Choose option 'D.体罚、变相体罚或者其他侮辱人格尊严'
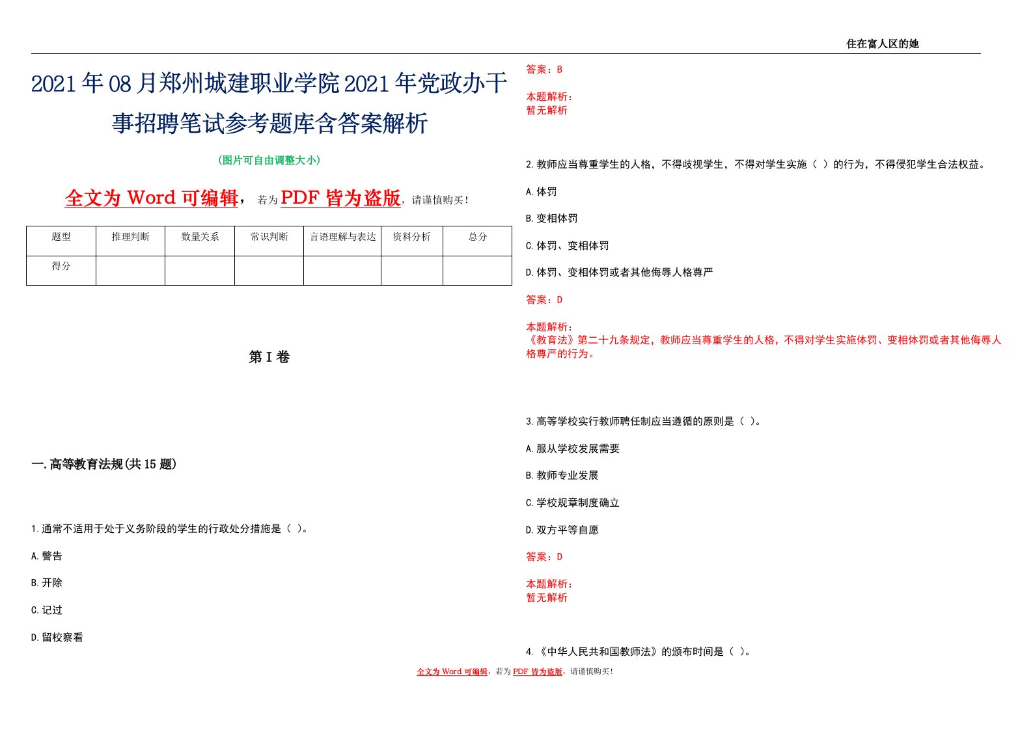 620,273
